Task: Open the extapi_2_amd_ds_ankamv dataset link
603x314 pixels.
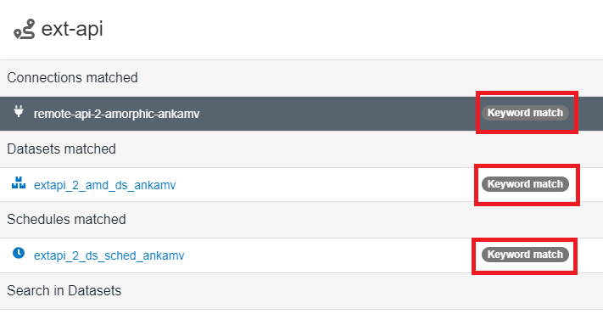Action: tap(104, 185)
